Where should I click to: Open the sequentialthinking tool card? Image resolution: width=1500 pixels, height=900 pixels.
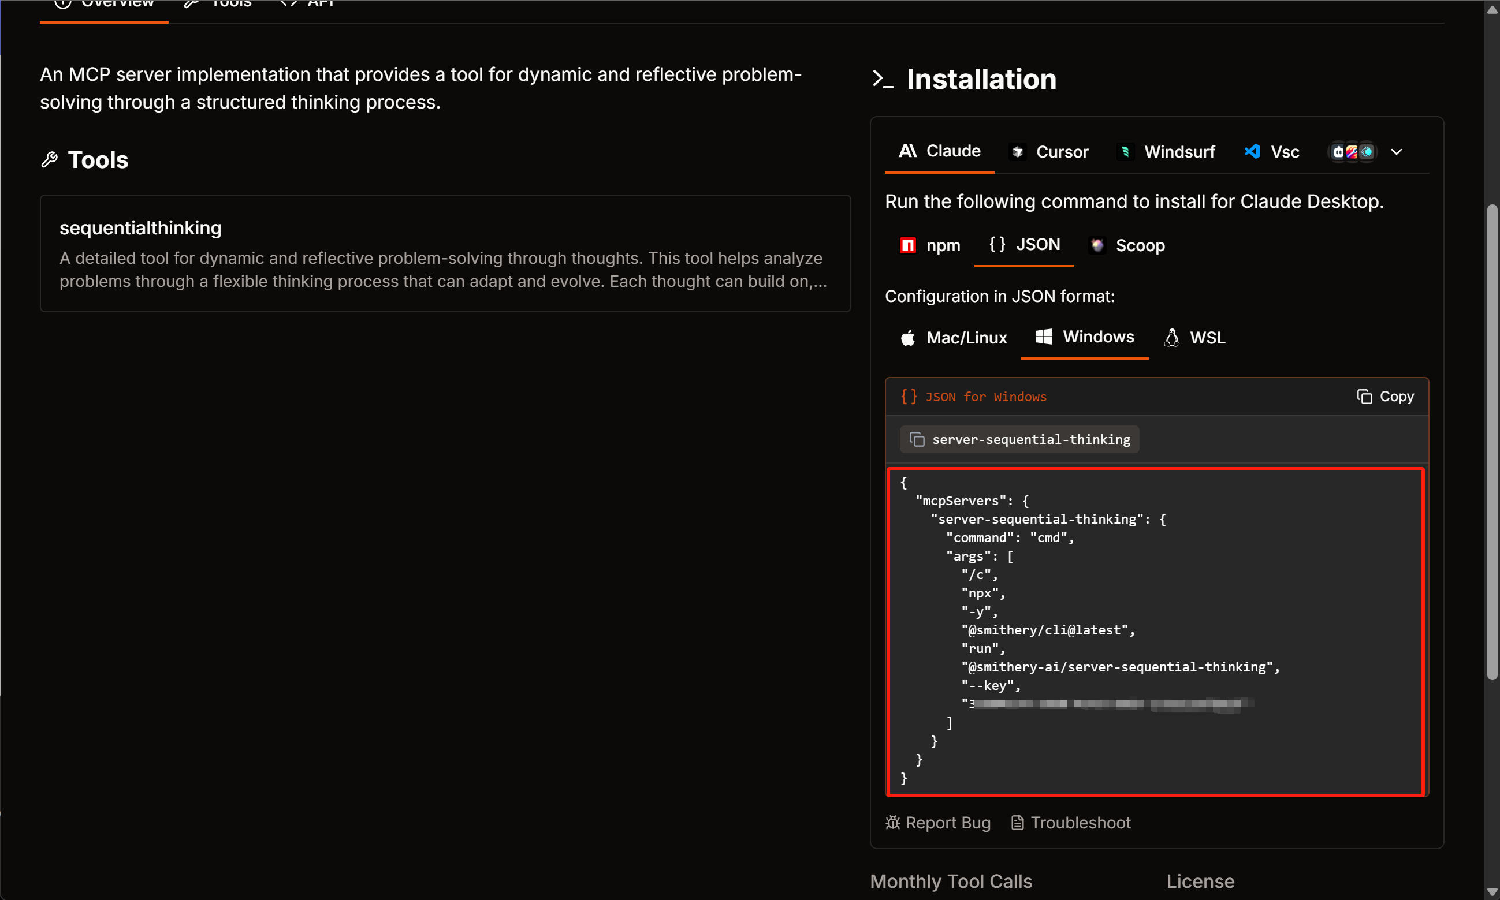[x=445, y=253]
